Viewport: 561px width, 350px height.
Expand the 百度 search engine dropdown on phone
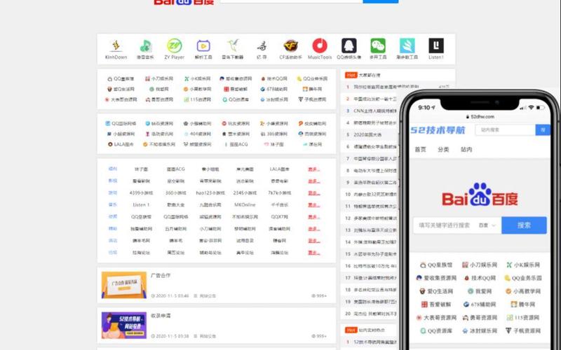coord(488,225)
